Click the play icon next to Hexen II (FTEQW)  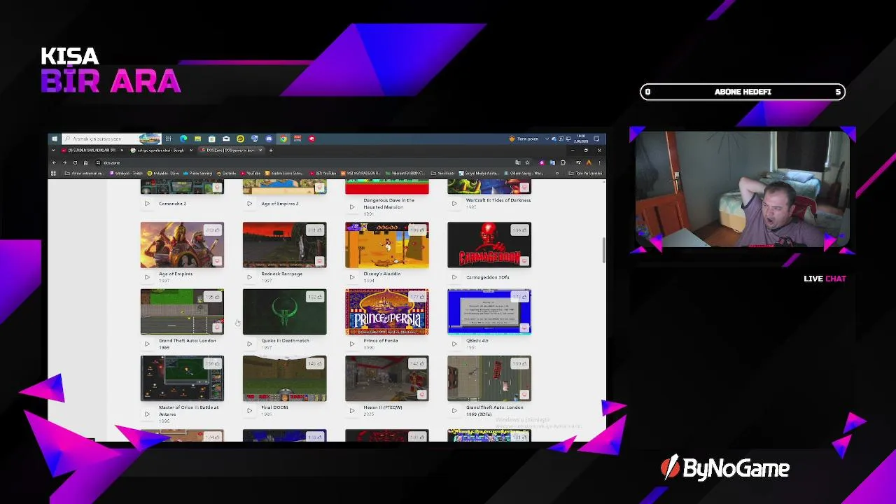click(351, 411)
